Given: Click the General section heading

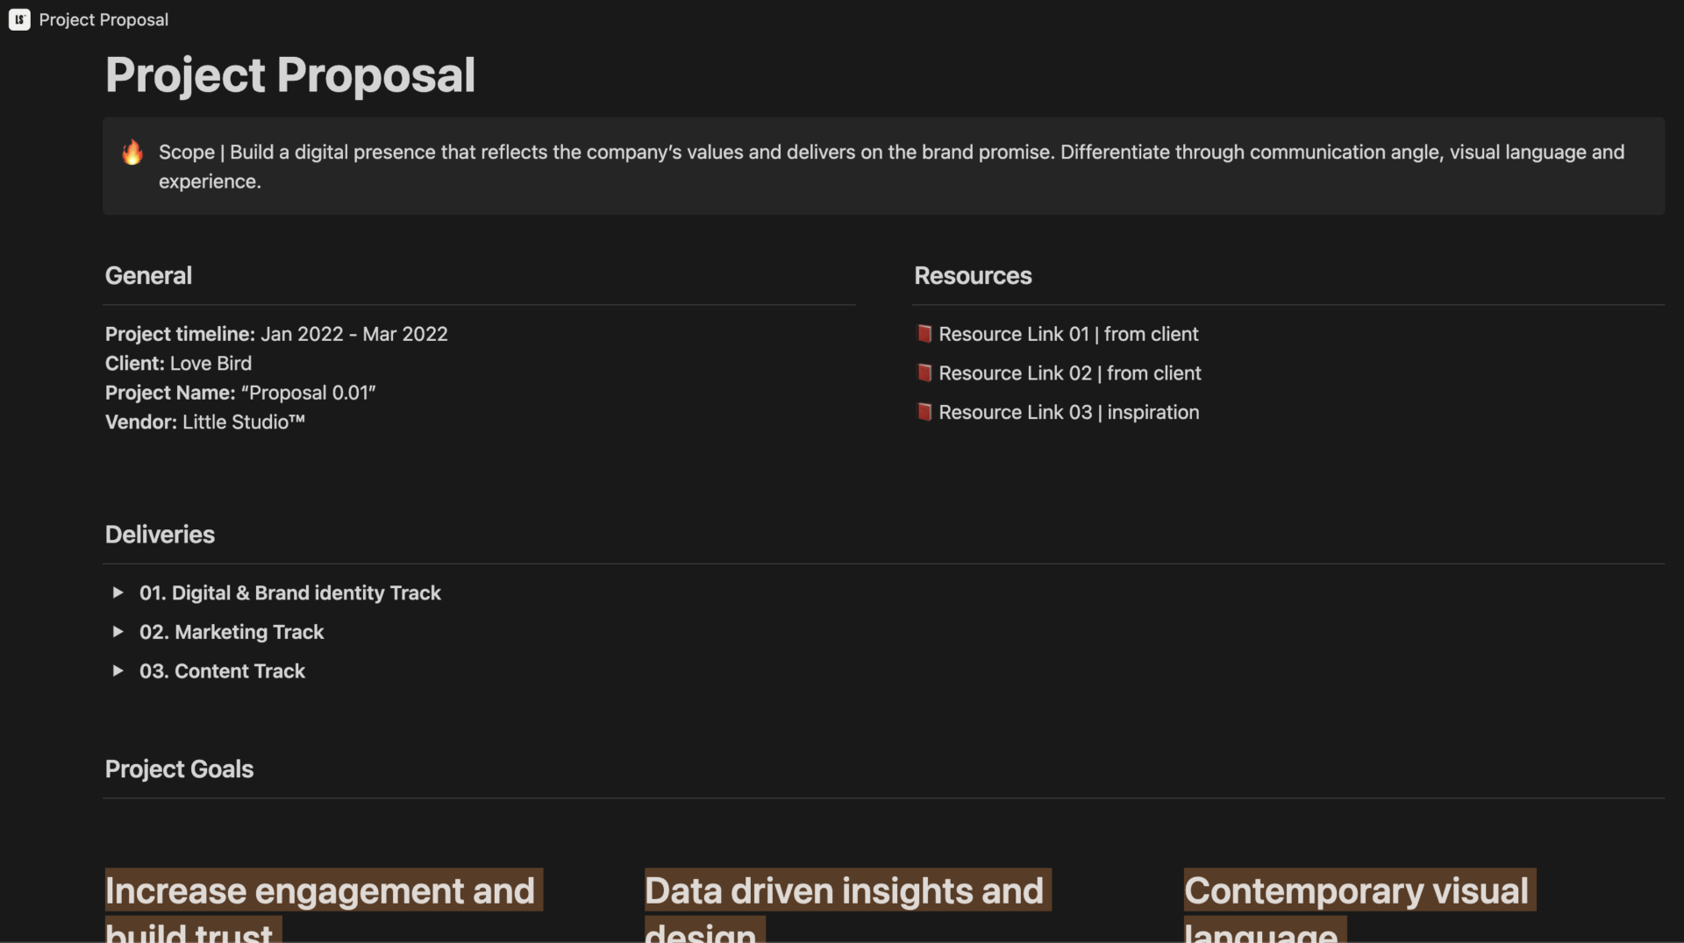Looking at the screenshot, I should [x=147, y=275].
